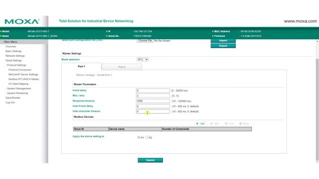This screenshot has height=179, width=319.
Task: Collapse the Protocol Settings group
Action: tap(16, 65)
